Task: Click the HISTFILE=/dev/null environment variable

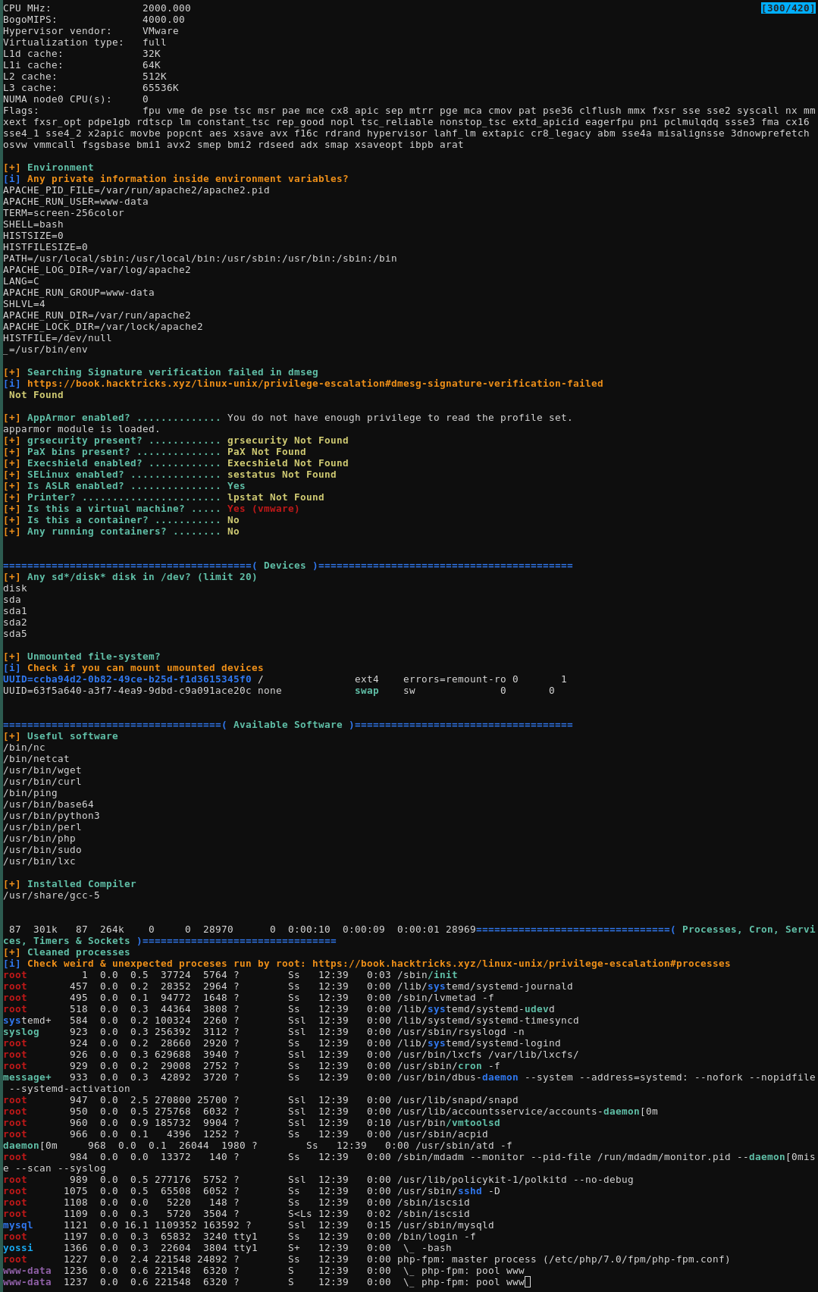Action: [x=57, y=338]
